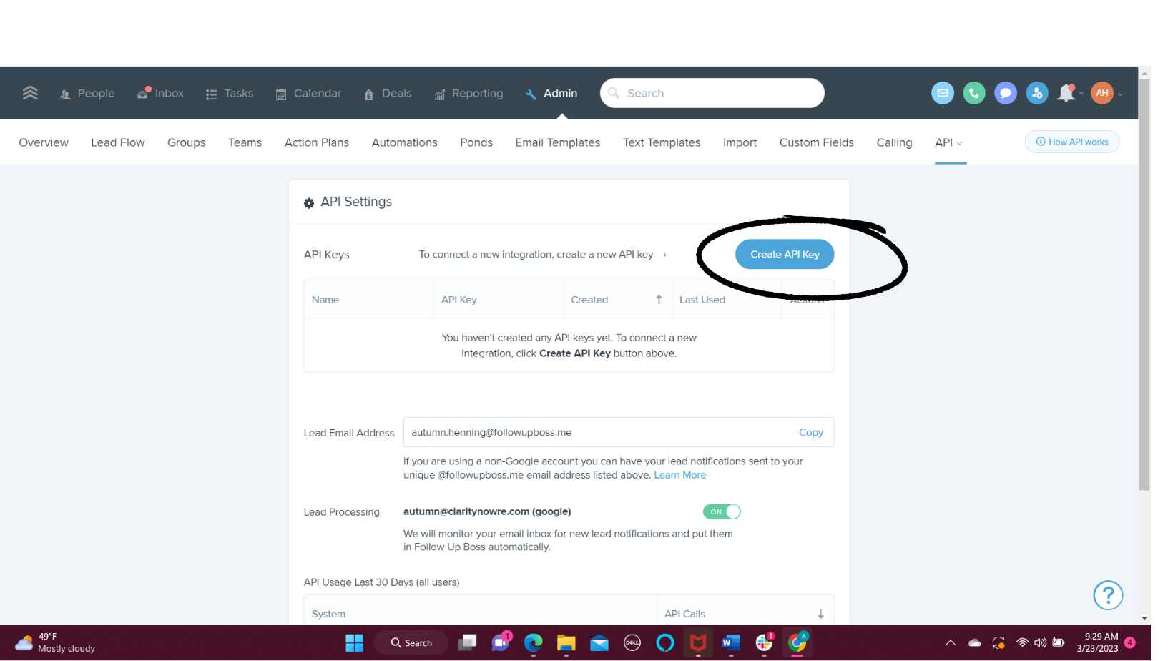Toggle the Lead Processing ON switch
This screenshot has height=661, width=1173.
point(722,511)
